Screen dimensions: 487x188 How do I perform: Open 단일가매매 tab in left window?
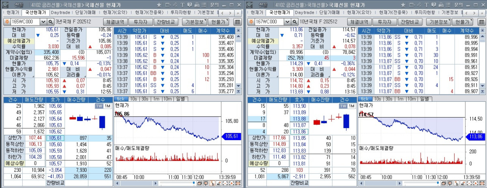click(86, 13)
